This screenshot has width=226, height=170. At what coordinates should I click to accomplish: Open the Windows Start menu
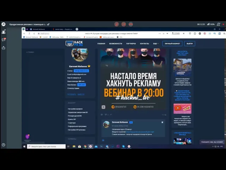coord(24,146)
